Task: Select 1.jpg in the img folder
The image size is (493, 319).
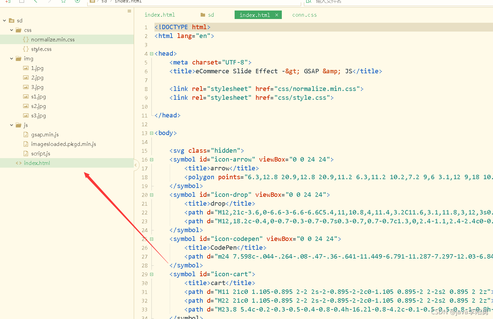Action: (37, 68)
